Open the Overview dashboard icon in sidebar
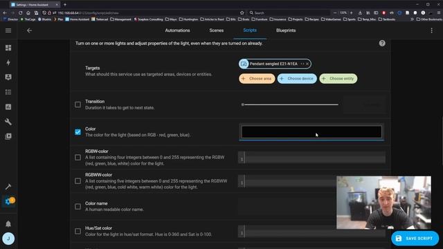The image size is (443, 249). click(8, 48)
